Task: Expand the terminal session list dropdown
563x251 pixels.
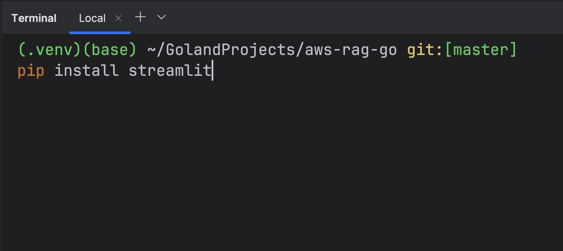Action: pyautogui.click(x=161, y=17)
